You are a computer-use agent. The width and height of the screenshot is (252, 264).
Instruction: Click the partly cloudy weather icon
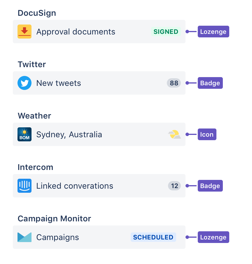[x=174, y=134]
